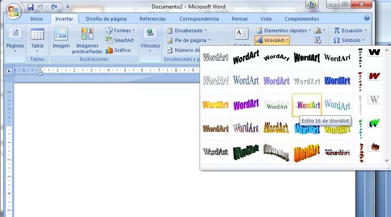Pick the red slanted W WordArt style
This screenshot has width=391, height=217.
click(x=374, y=76)
